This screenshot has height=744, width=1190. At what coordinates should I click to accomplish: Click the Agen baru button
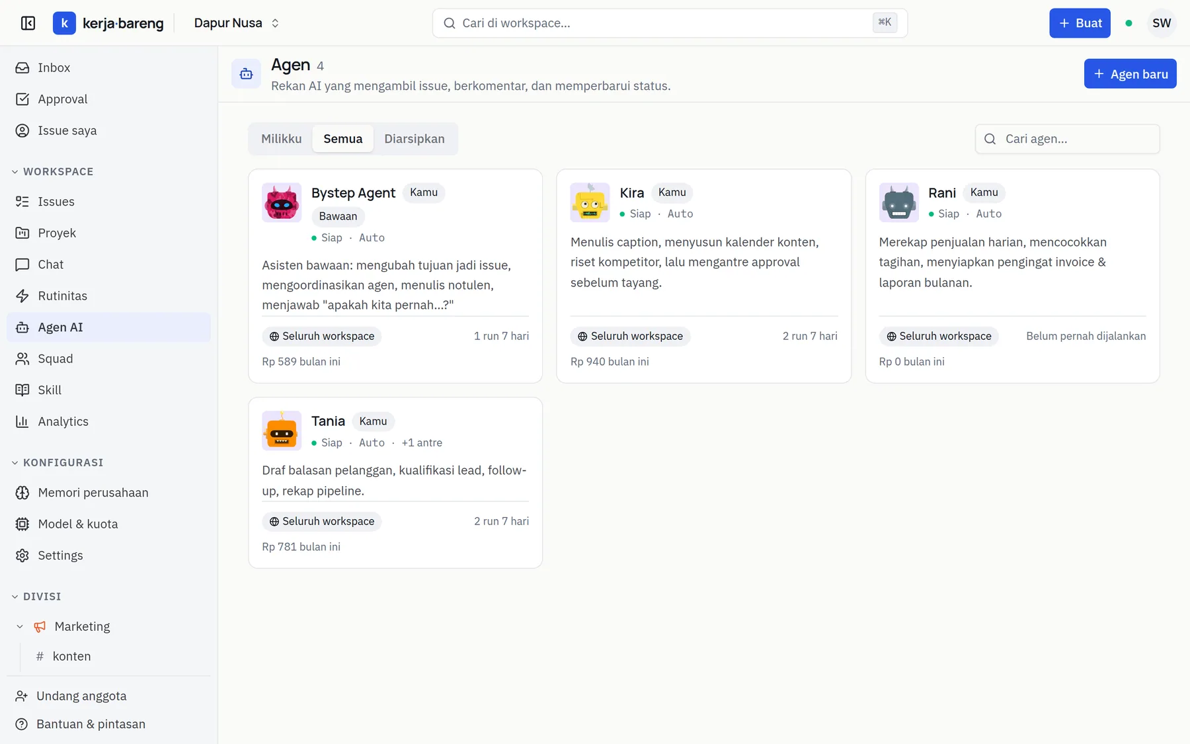(1130, 74)
